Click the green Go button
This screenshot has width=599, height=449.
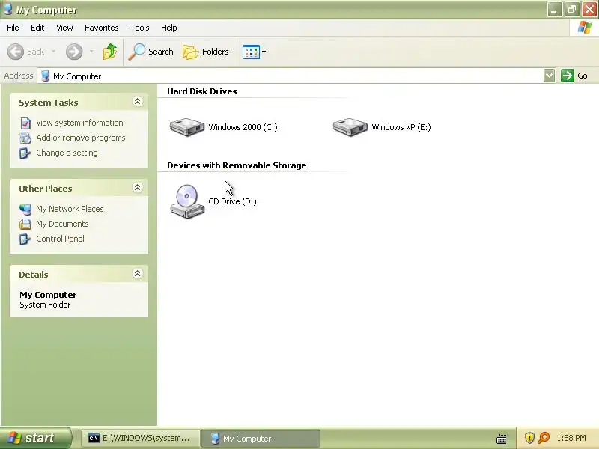(574, 76)
